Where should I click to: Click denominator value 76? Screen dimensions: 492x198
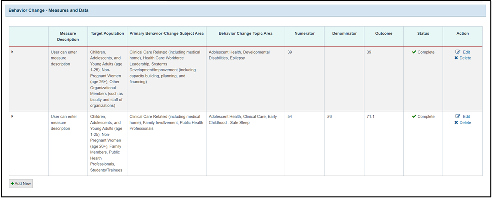330,117
